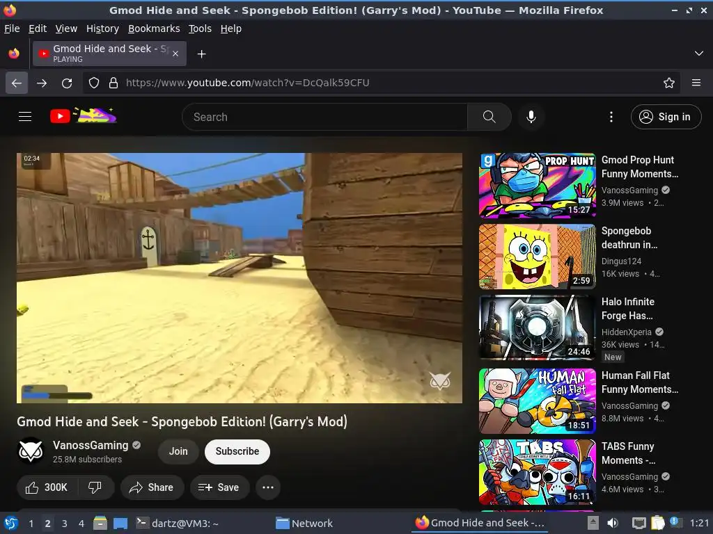
Task: Open the Help menu
Action: coord(230,29)
